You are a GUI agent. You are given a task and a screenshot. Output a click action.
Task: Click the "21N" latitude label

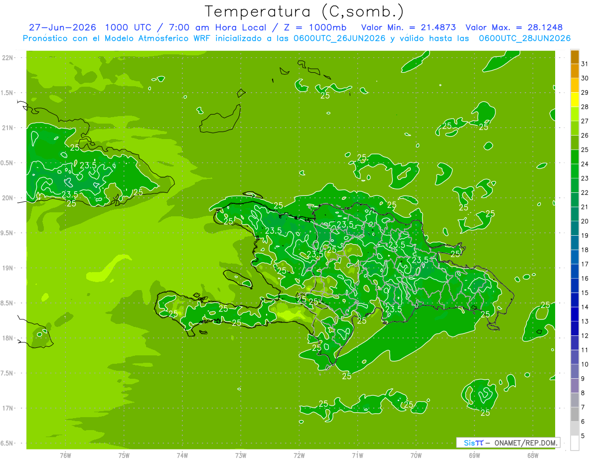pyautogui.click(x=8, y=128)
